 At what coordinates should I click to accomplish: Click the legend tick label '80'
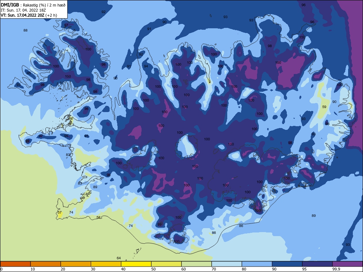click(244, 269)
